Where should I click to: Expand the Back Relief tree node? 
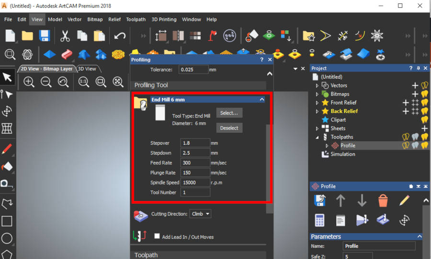click(x=317, y=111)
